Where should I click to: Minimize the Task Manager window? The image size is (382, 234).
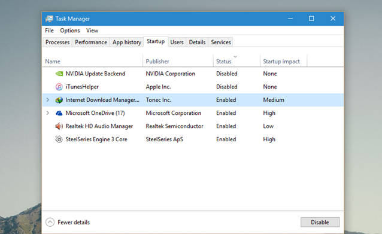click(x=290, y=19)
